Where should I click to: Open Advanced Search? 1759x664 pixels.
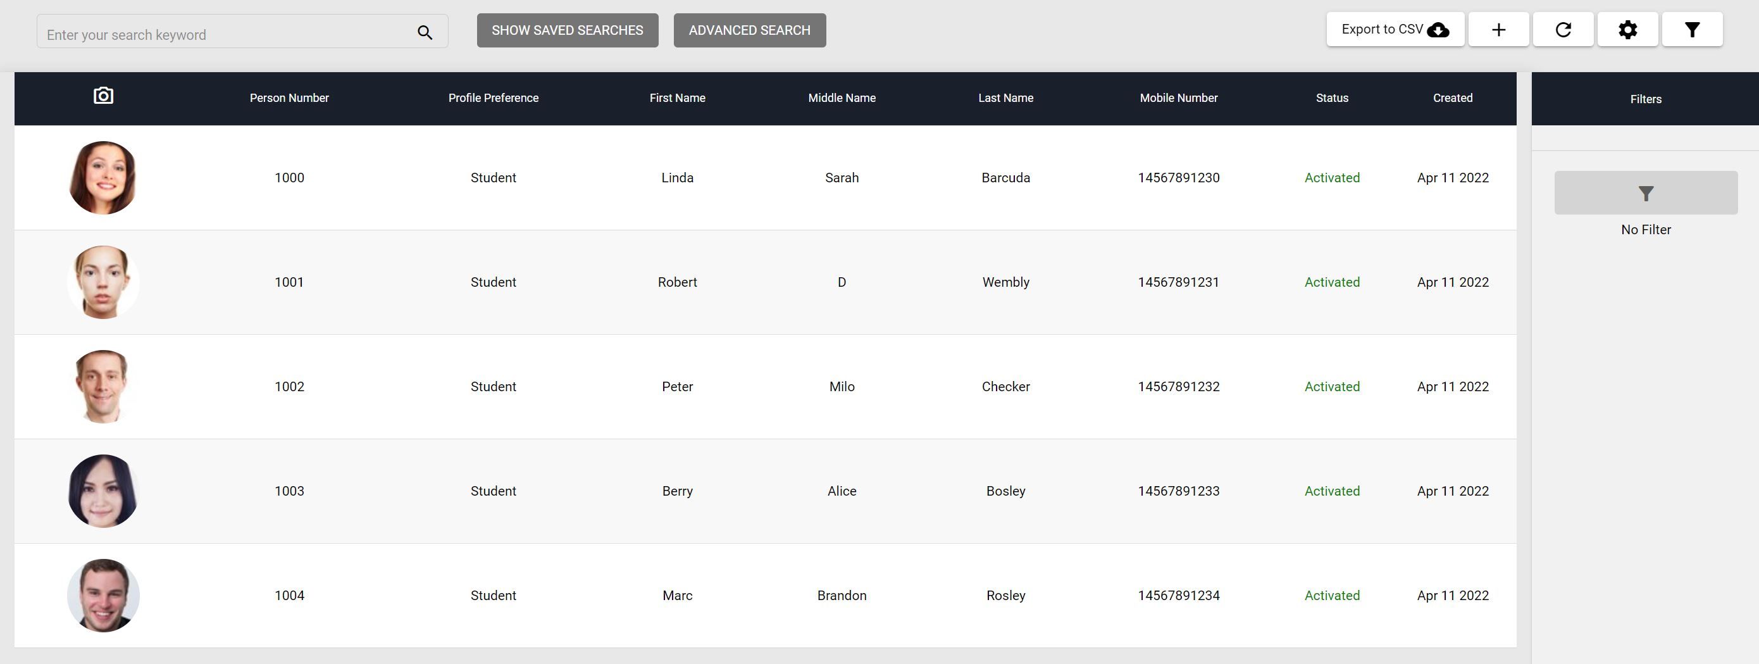click(x=750, y=30)
